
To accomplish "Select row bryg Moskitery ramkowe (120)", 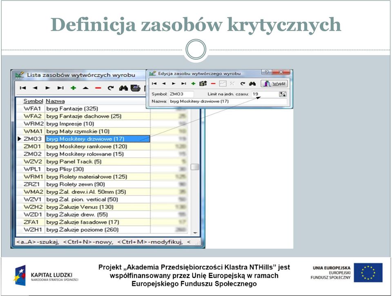I will (102, 146).
